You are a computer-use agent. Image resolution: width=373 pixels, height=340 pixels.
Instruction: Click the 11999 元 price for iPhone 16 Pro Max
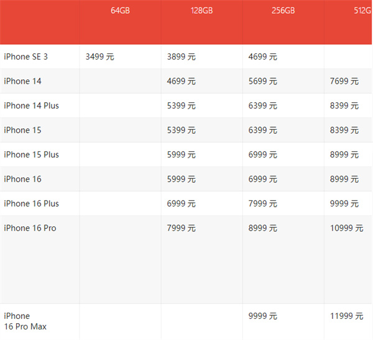[347, 316]
